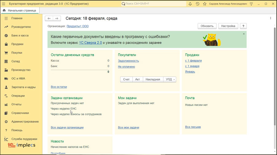The width and height of the screenshot is (277, 155).
Task: Create a Накладная document
Action: [x=153, y=79]
